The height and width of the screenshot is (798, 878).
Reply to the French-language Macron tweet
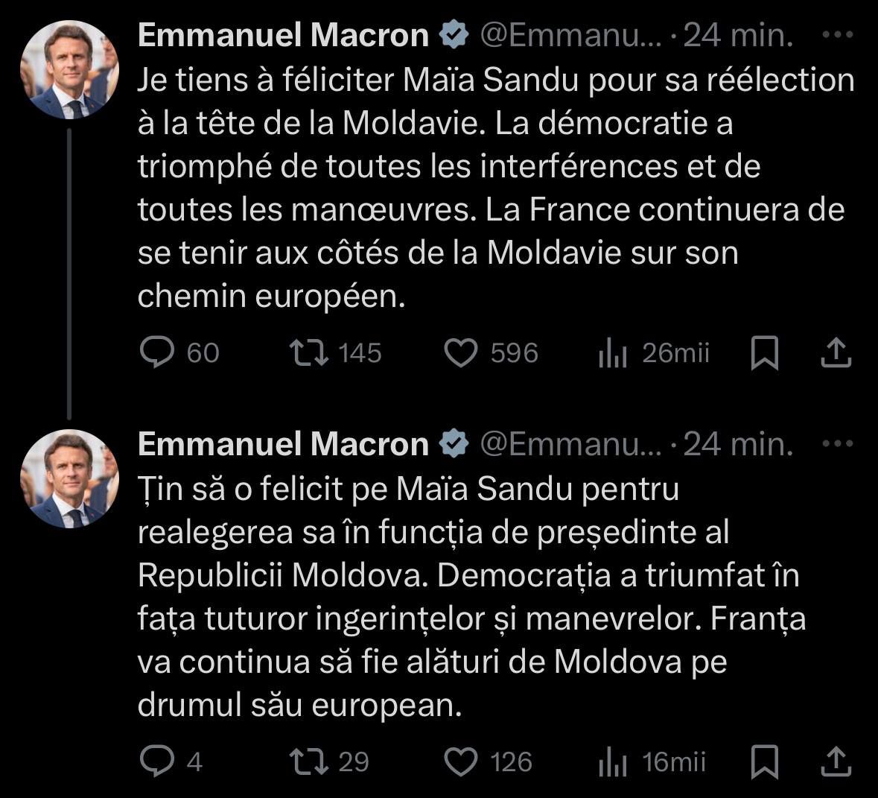click(x=157, y=352)
